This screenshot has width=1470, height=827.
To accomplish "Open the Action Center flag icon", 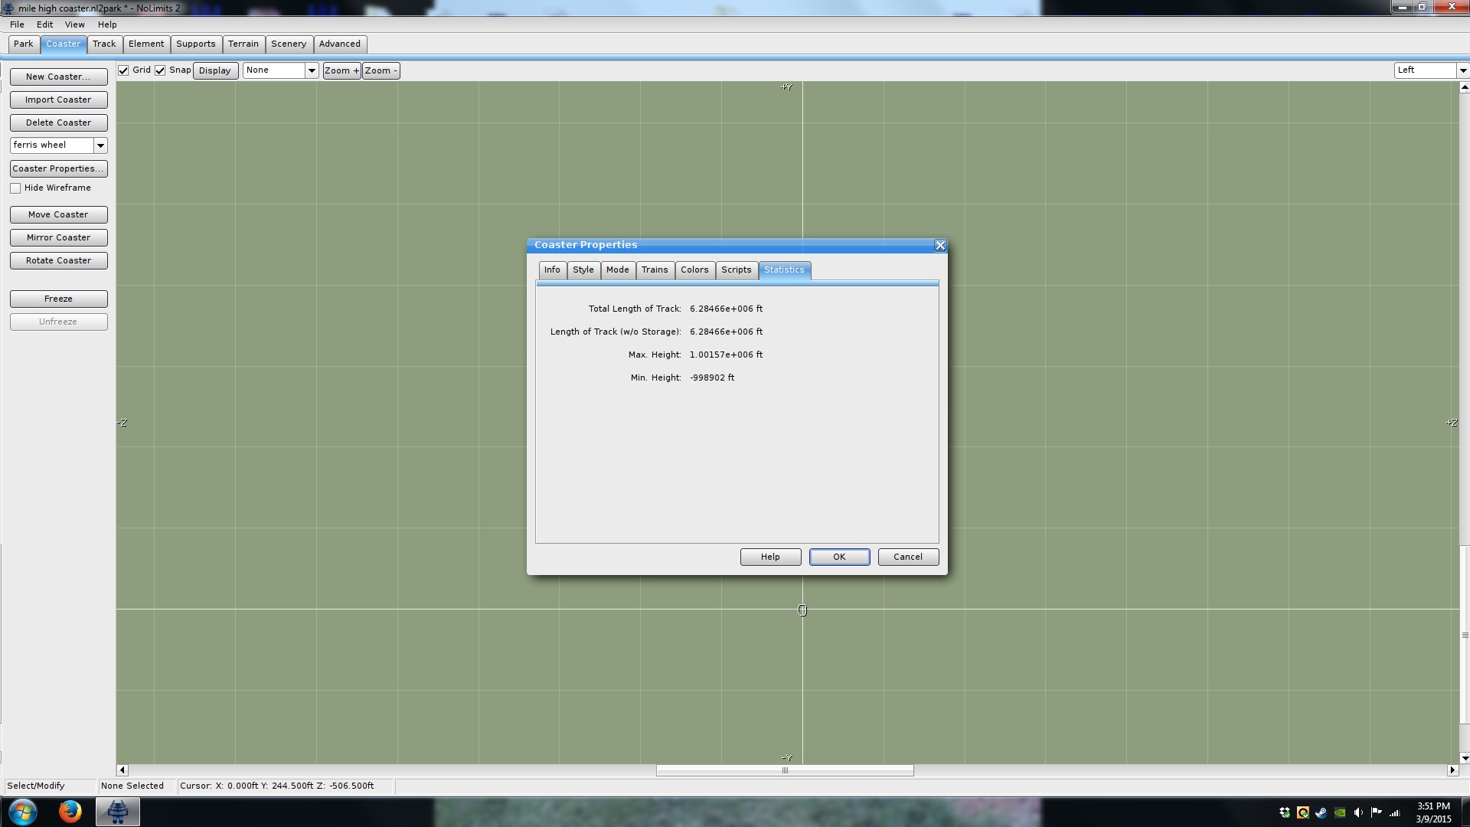I will pyautogui.click(x=1377, y=812).
